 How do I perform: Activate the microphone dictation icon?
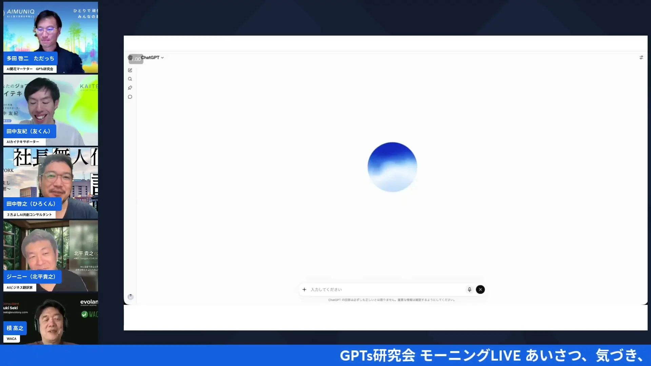pos(470,289)
